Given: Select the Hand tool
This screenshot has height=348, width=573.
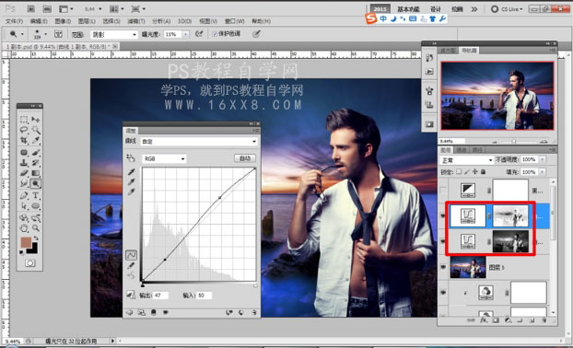Looking at the screenshot, I should coord(24,228).
